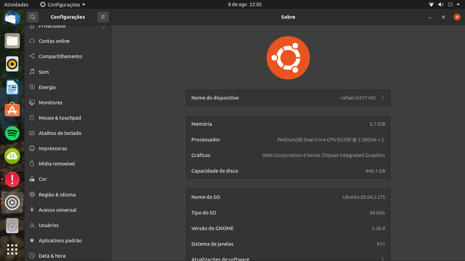The height and width of the screenshot is (261, 465).
Task: Open Configurações app menu dropdown in top bar
Action: (63, 4)
